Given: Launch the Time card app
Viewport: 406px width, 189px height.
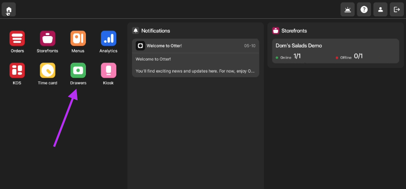Looking at the screenshot, I should coord(47,70).
